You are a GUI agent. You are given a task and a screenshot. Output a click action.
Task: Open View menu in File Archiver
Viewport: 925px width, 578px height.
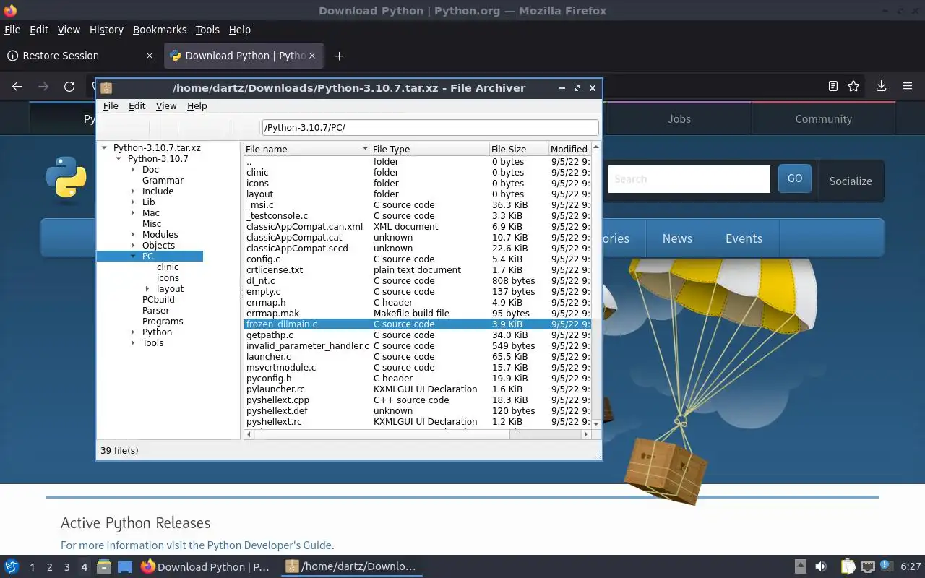[x=166, y=105]
